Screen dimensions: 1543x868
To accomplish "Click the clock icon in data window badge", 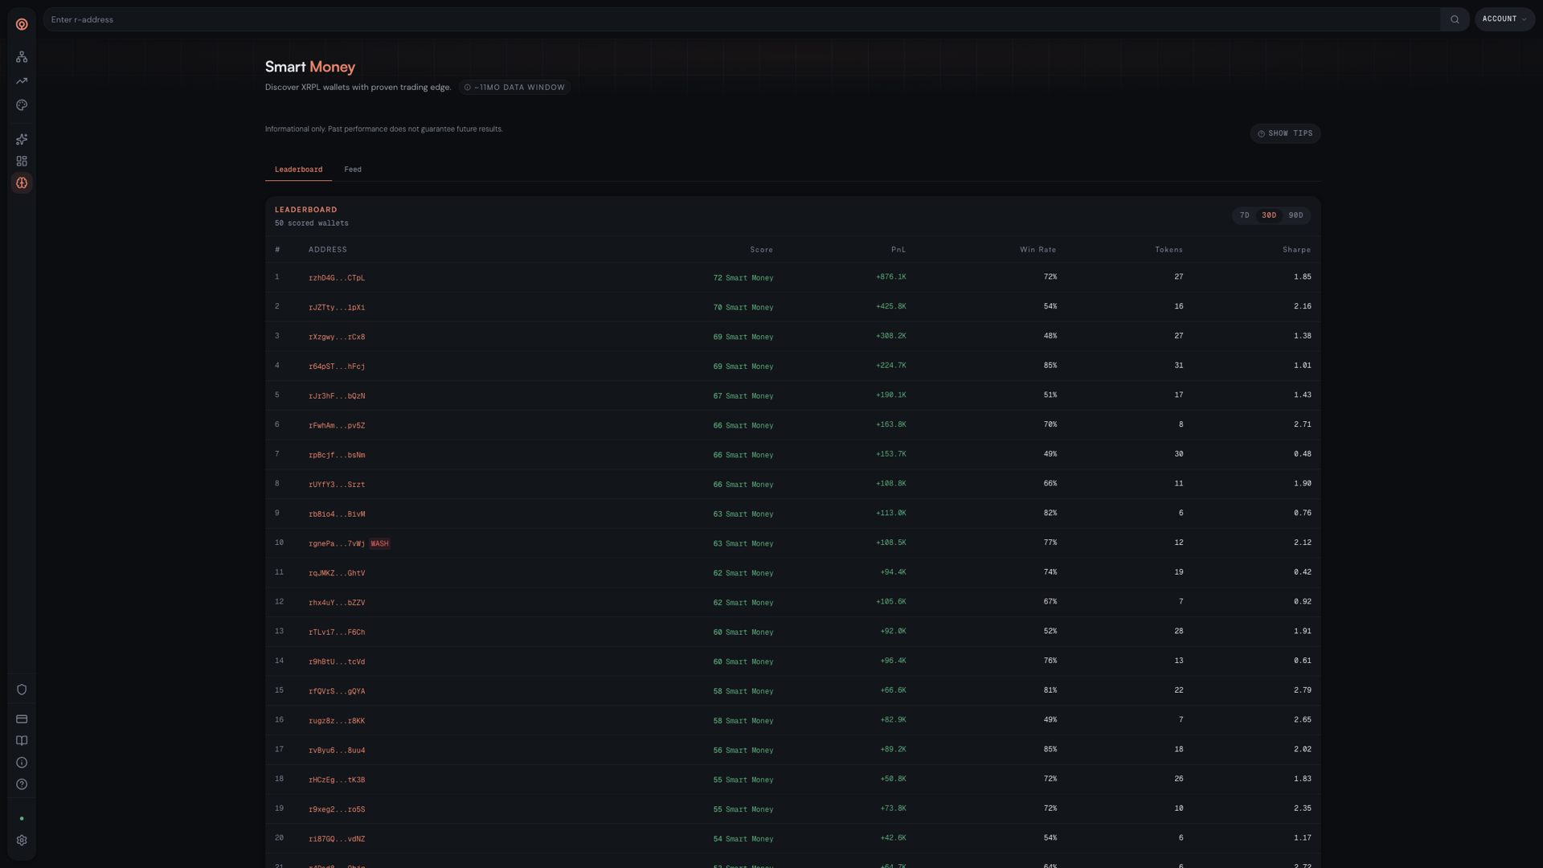I will coord(467,88).
